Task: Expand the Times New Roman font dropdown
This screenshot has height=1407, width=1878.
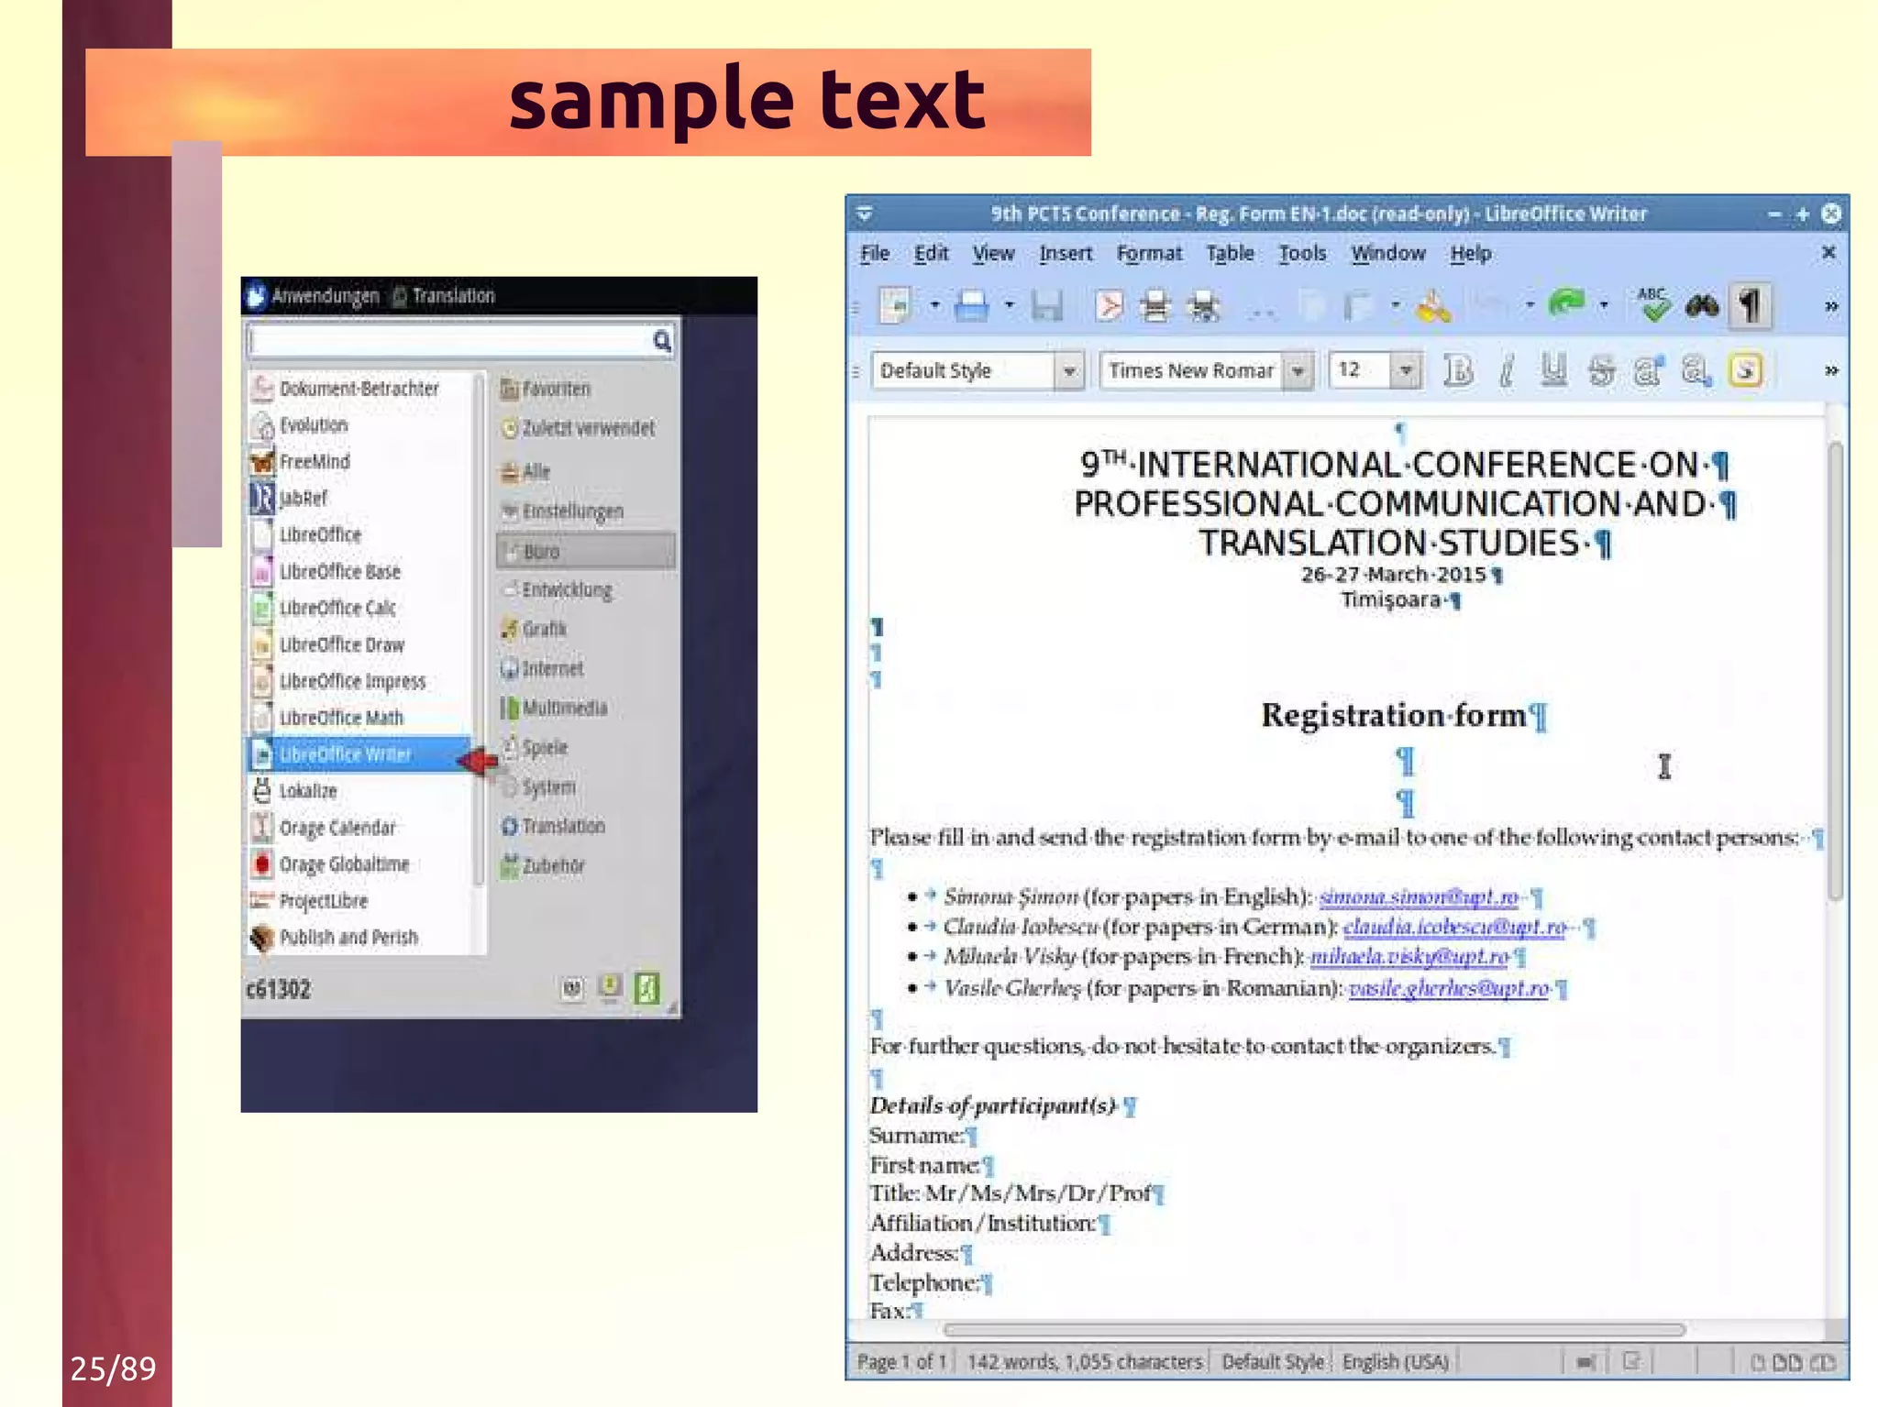Action: [x=1298, y=371]
